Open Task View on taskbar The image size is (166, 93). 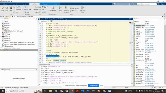click(x=45, y=91)
